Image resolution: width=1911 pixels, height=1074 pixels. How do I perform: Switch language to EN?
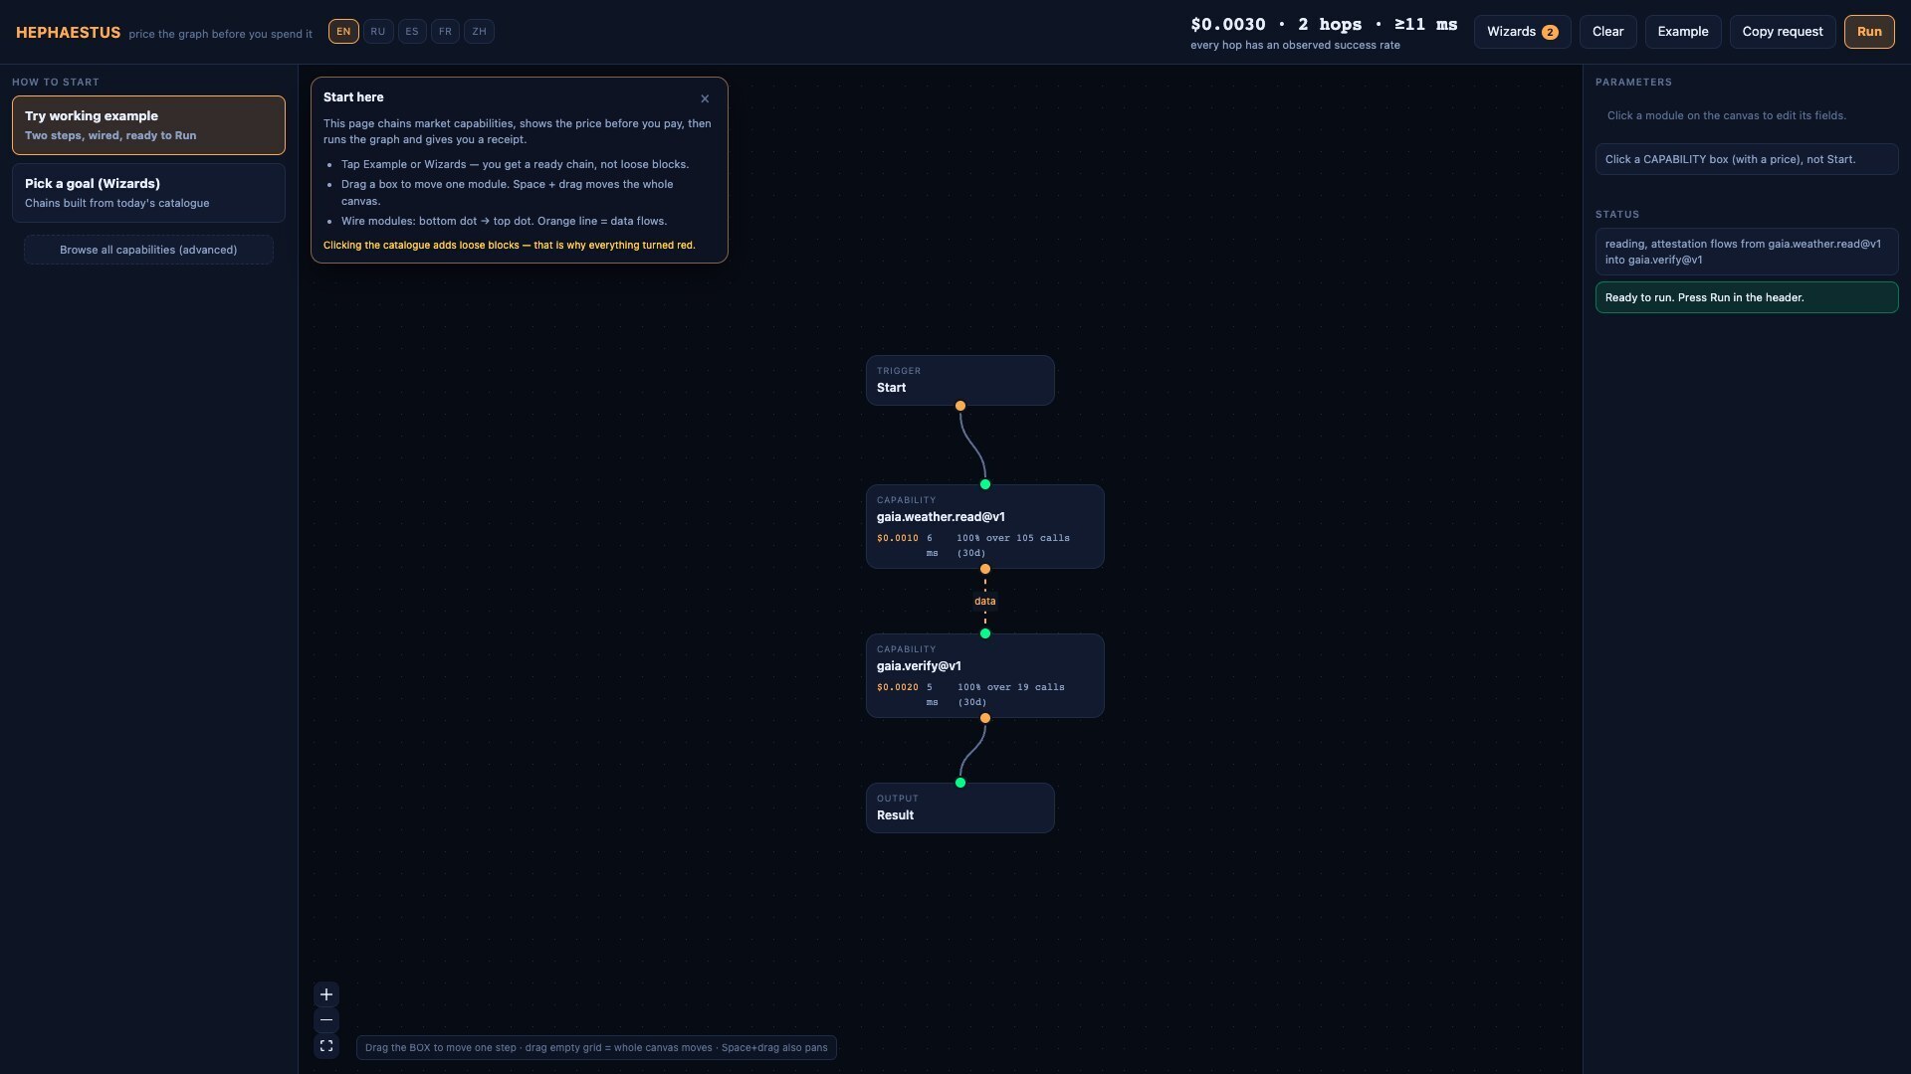pos(343,32)
